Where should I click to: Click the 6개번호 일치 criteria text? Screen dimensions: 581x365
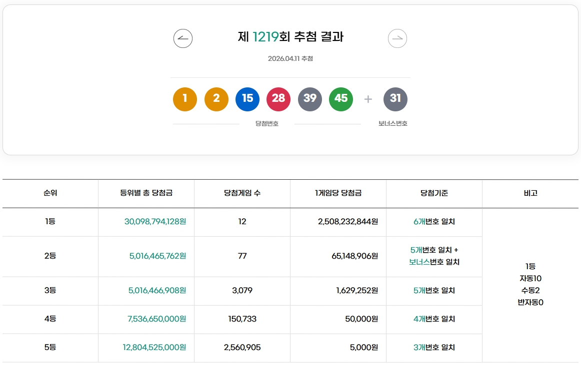click(433, 222)
